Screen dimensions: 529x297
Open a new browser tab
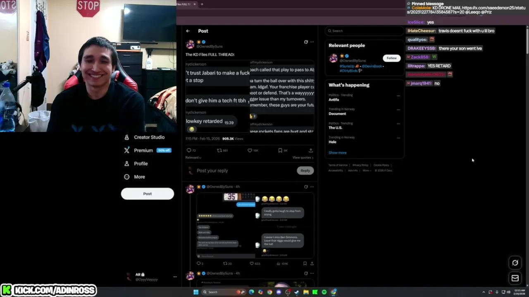202,4
